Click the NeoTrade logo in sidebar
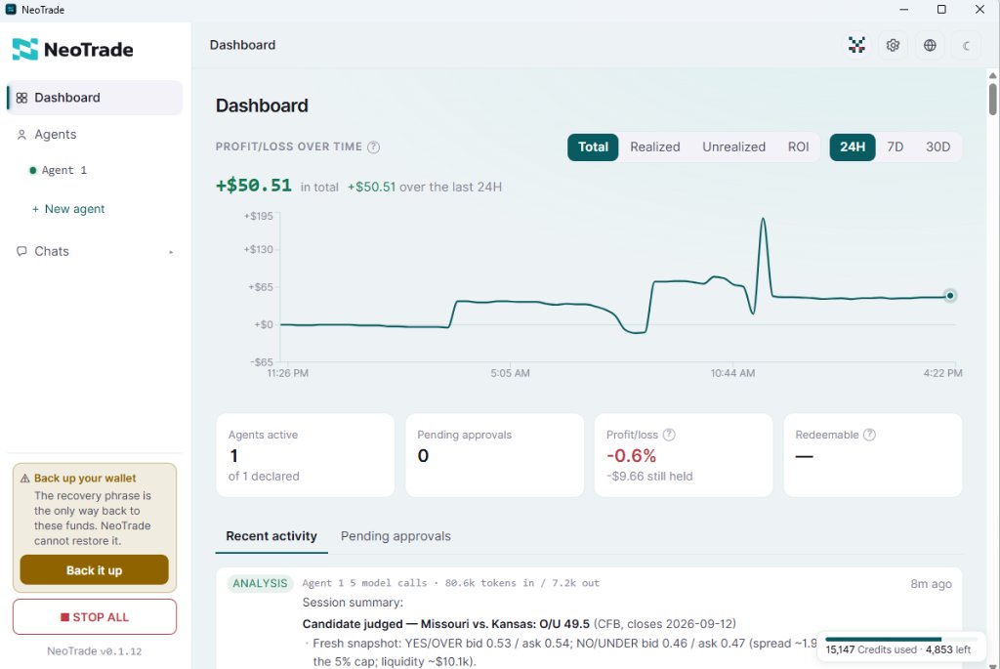The image size is (1000, 669). click(x=72, y=49)
